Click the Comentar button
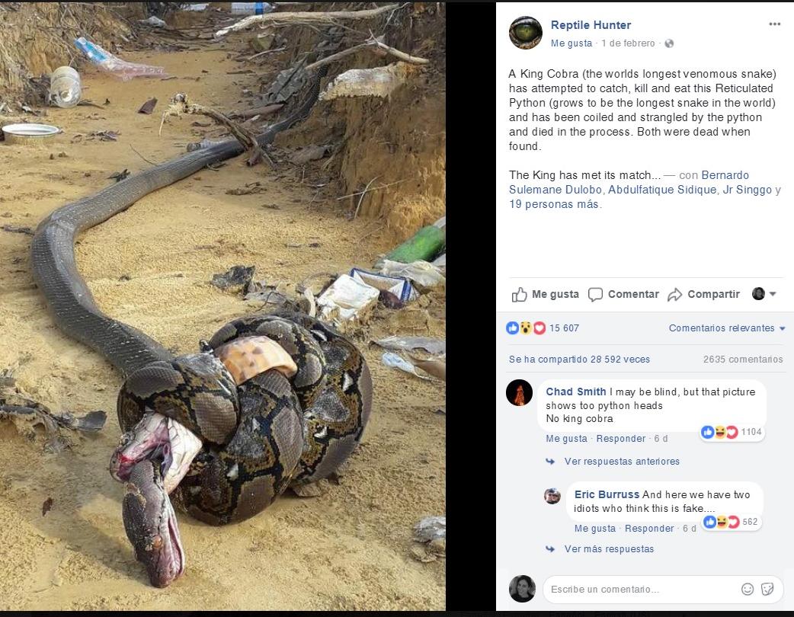The width and height of the screenshot is (794, 617). tap(624, 294)
